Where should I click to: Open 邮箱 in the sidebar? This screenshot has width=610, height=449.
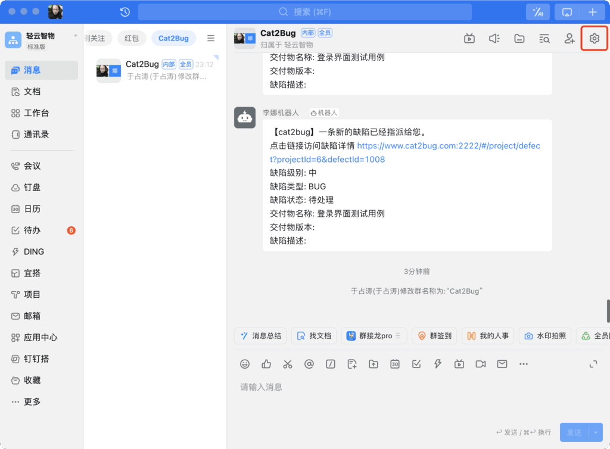coord(41,316)
